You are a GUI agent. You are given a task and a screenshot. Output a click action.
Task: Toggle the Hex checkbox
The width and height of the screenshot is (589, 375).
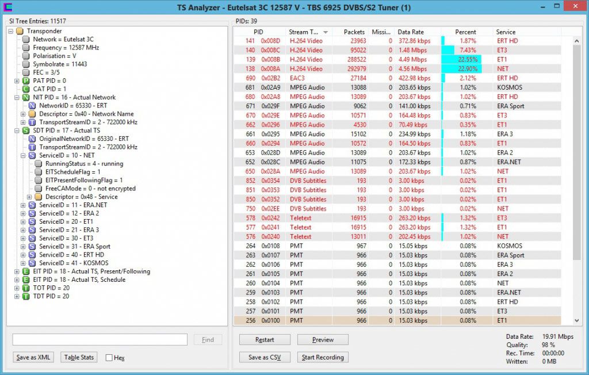click(x=109, y=358)
